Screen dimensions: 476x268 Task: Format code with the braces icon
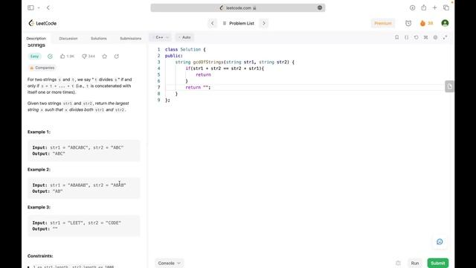click(x=407, y=37)
